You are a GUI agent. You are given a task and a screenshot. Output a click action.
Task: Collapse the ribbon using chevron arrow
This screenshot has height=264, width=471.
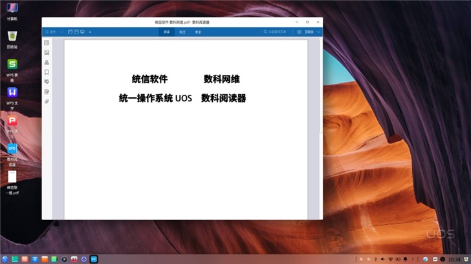coord(318,32)
